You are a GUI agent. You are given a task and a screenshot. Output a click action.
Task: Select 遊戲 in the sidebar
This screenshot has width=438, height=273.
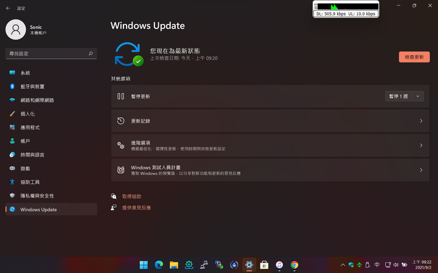(x=51, y=168)
